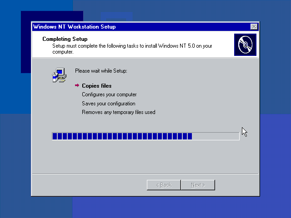Image resolution: width=291 pixels, height=218 pixels.
Task: Close the Windows NT Workstation Setup dialog
Action: (x=254, y=27)
